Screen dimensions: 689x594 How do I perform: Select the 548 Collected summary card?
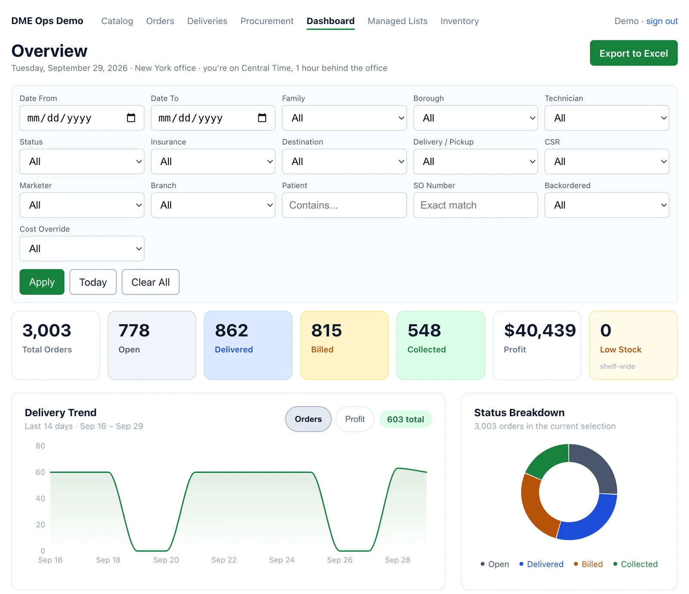(441, 345)
